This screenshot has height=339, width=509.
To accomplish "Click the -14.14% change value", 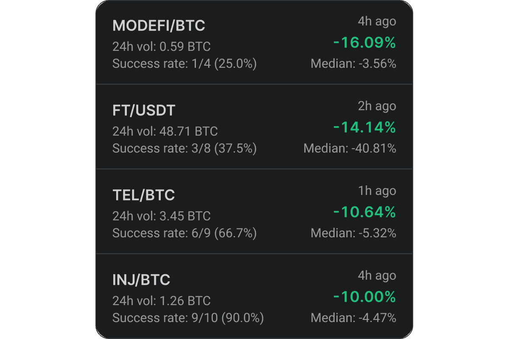I will (364, 128).
